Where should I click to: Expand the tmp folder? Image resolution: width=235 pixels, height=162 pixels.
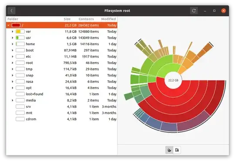tap(13, 69)
